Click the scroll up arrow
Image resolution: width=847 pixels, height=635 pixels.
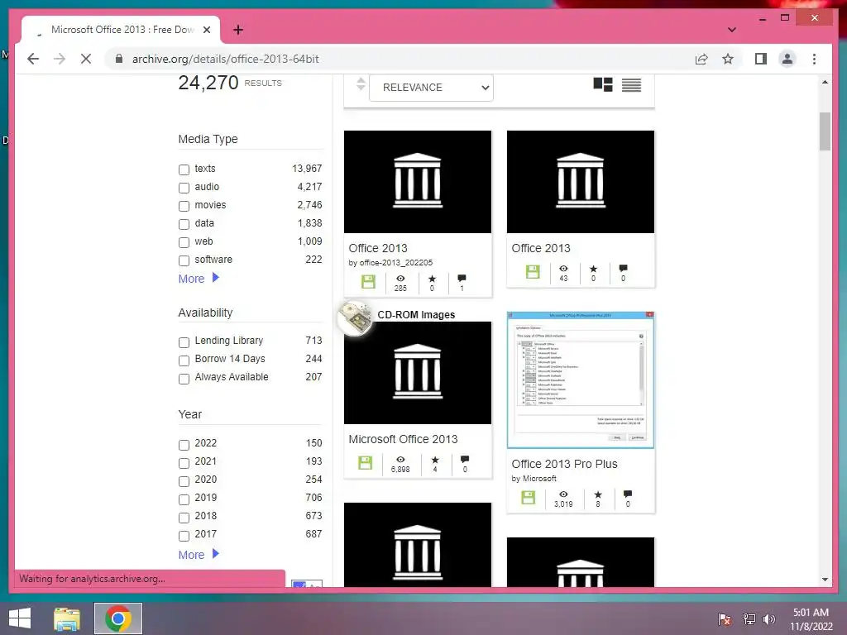(x=825, y=82)
